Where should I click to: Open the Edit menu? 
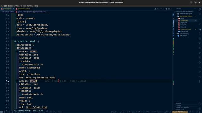point(5,6)
